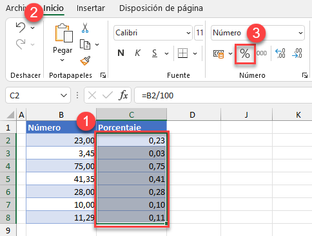This screenshot has width=312, height=236.
Task: Apply cell borders icon
Action: coord(182,53)
